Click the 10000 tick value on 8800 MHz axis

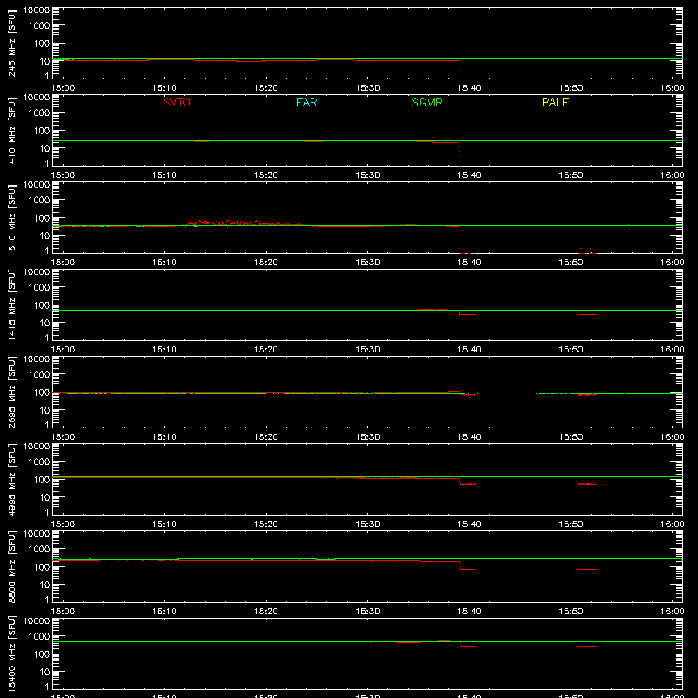point(37,534)
